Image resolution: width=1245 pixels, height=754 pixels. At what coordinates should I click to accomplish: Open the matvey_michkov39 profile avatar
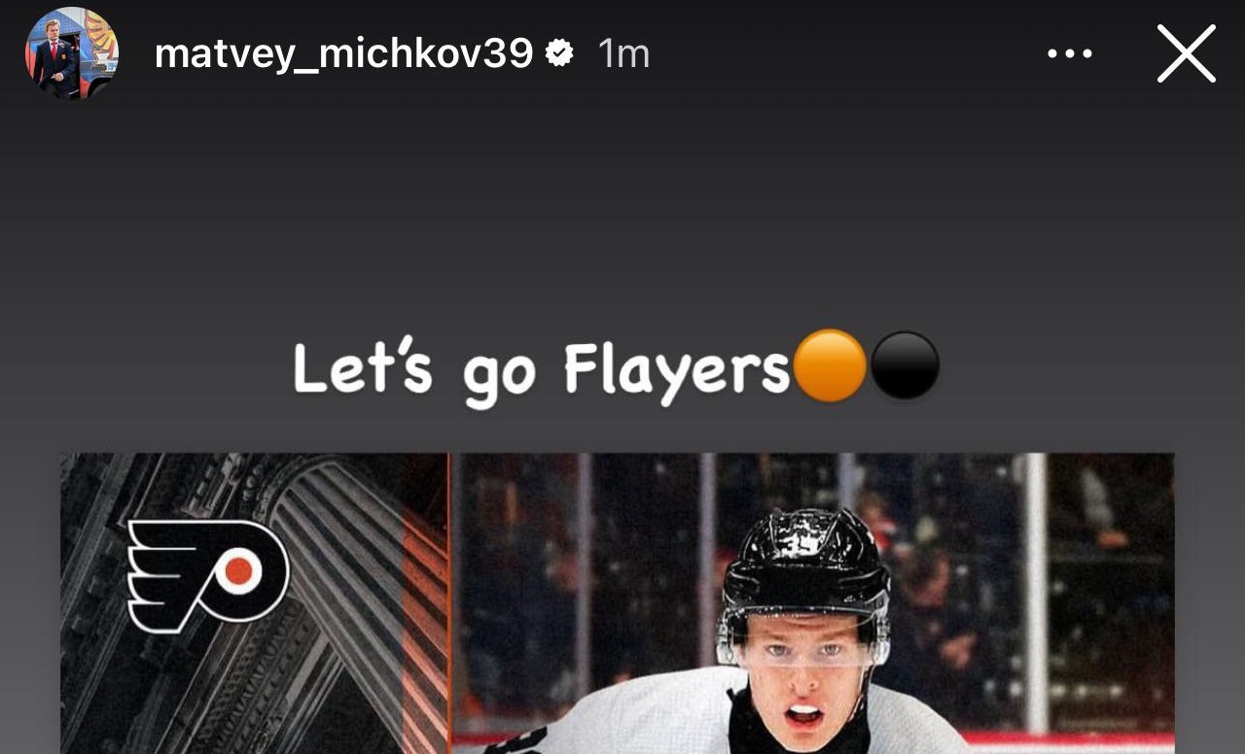click(x=72, y=53)
